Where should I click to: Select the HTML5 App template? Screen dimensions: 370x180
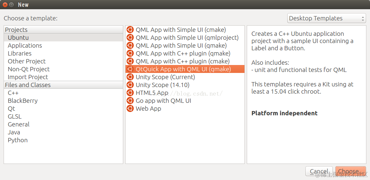pyautogui.click(x=152, y=93)
